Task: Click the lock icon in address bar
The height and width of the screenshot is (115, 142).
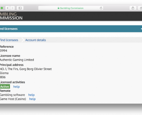Action: point(59,8)
